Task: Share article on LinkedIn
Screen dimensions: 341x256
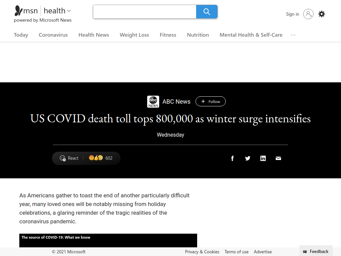Action: point(263,158)
